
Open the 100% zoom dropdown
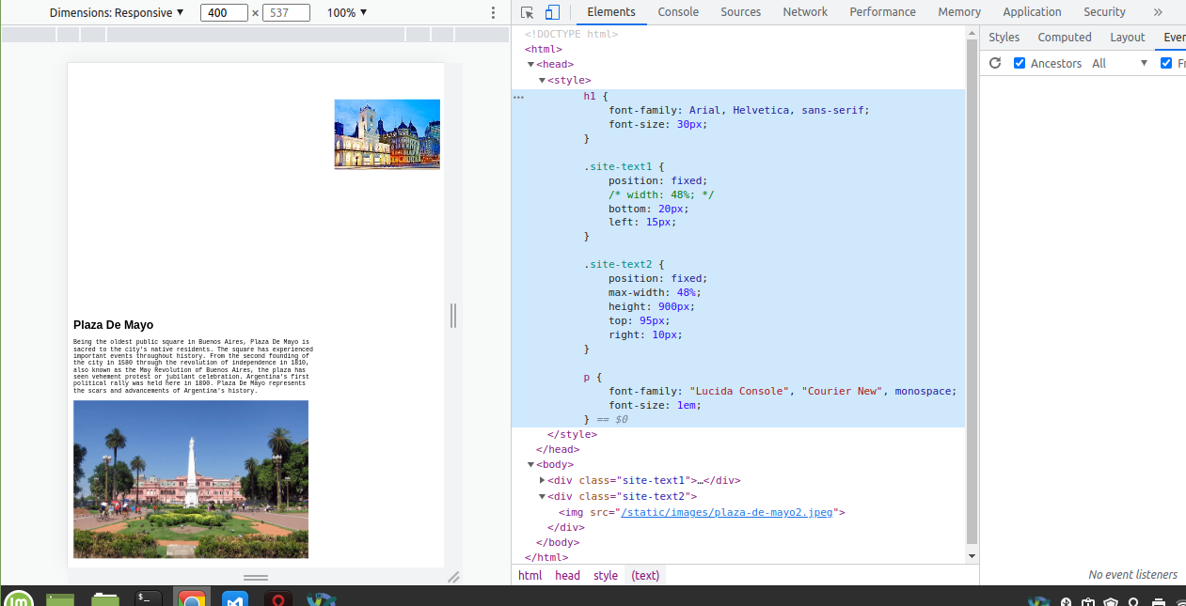coord(347,13)
